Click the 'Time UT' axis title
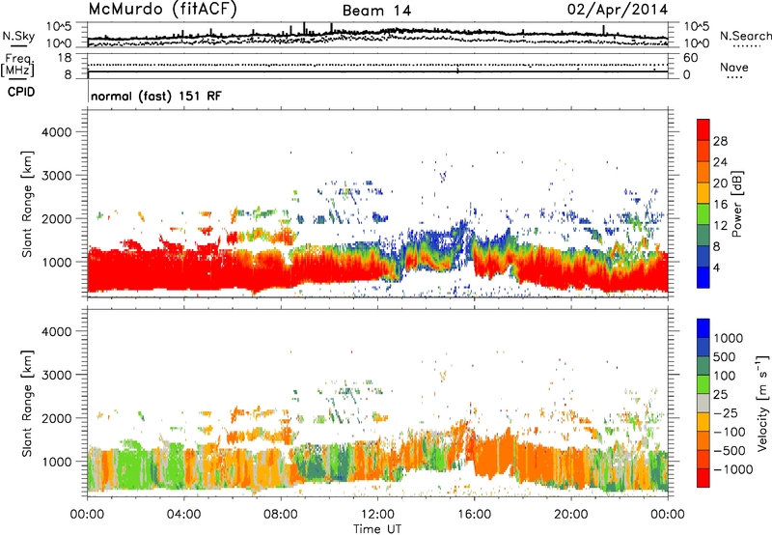 pyautogui.click(x=377, y=529)
